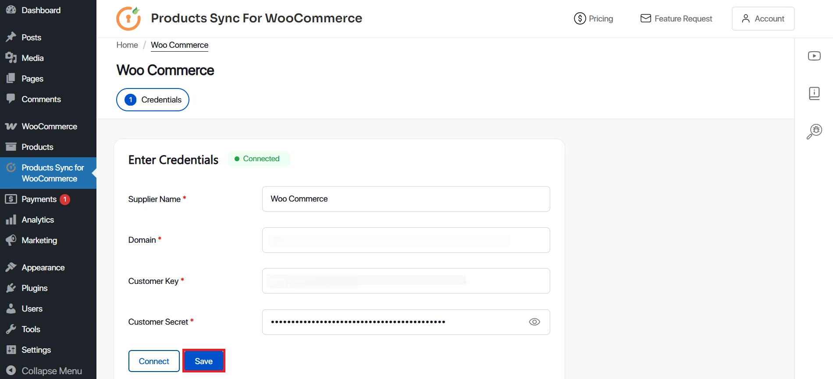Click the Enter Credentials heading
833x379 pixels.
173,160
